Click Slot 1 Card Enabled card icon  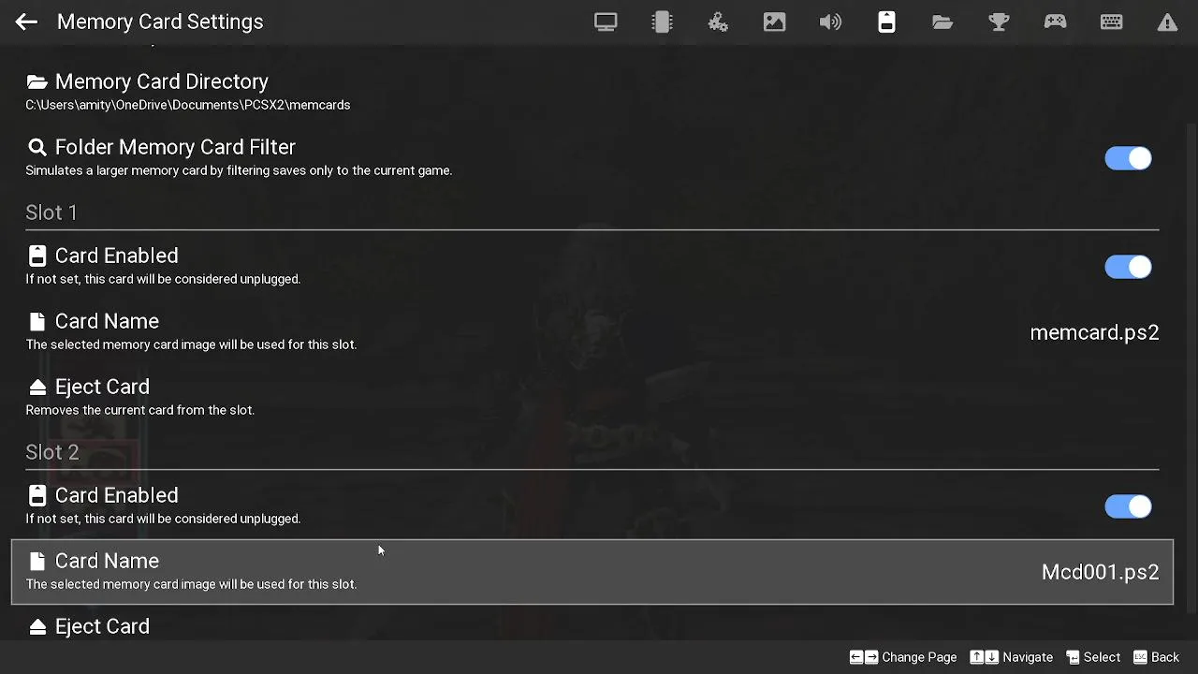click(x=37, y=256)
